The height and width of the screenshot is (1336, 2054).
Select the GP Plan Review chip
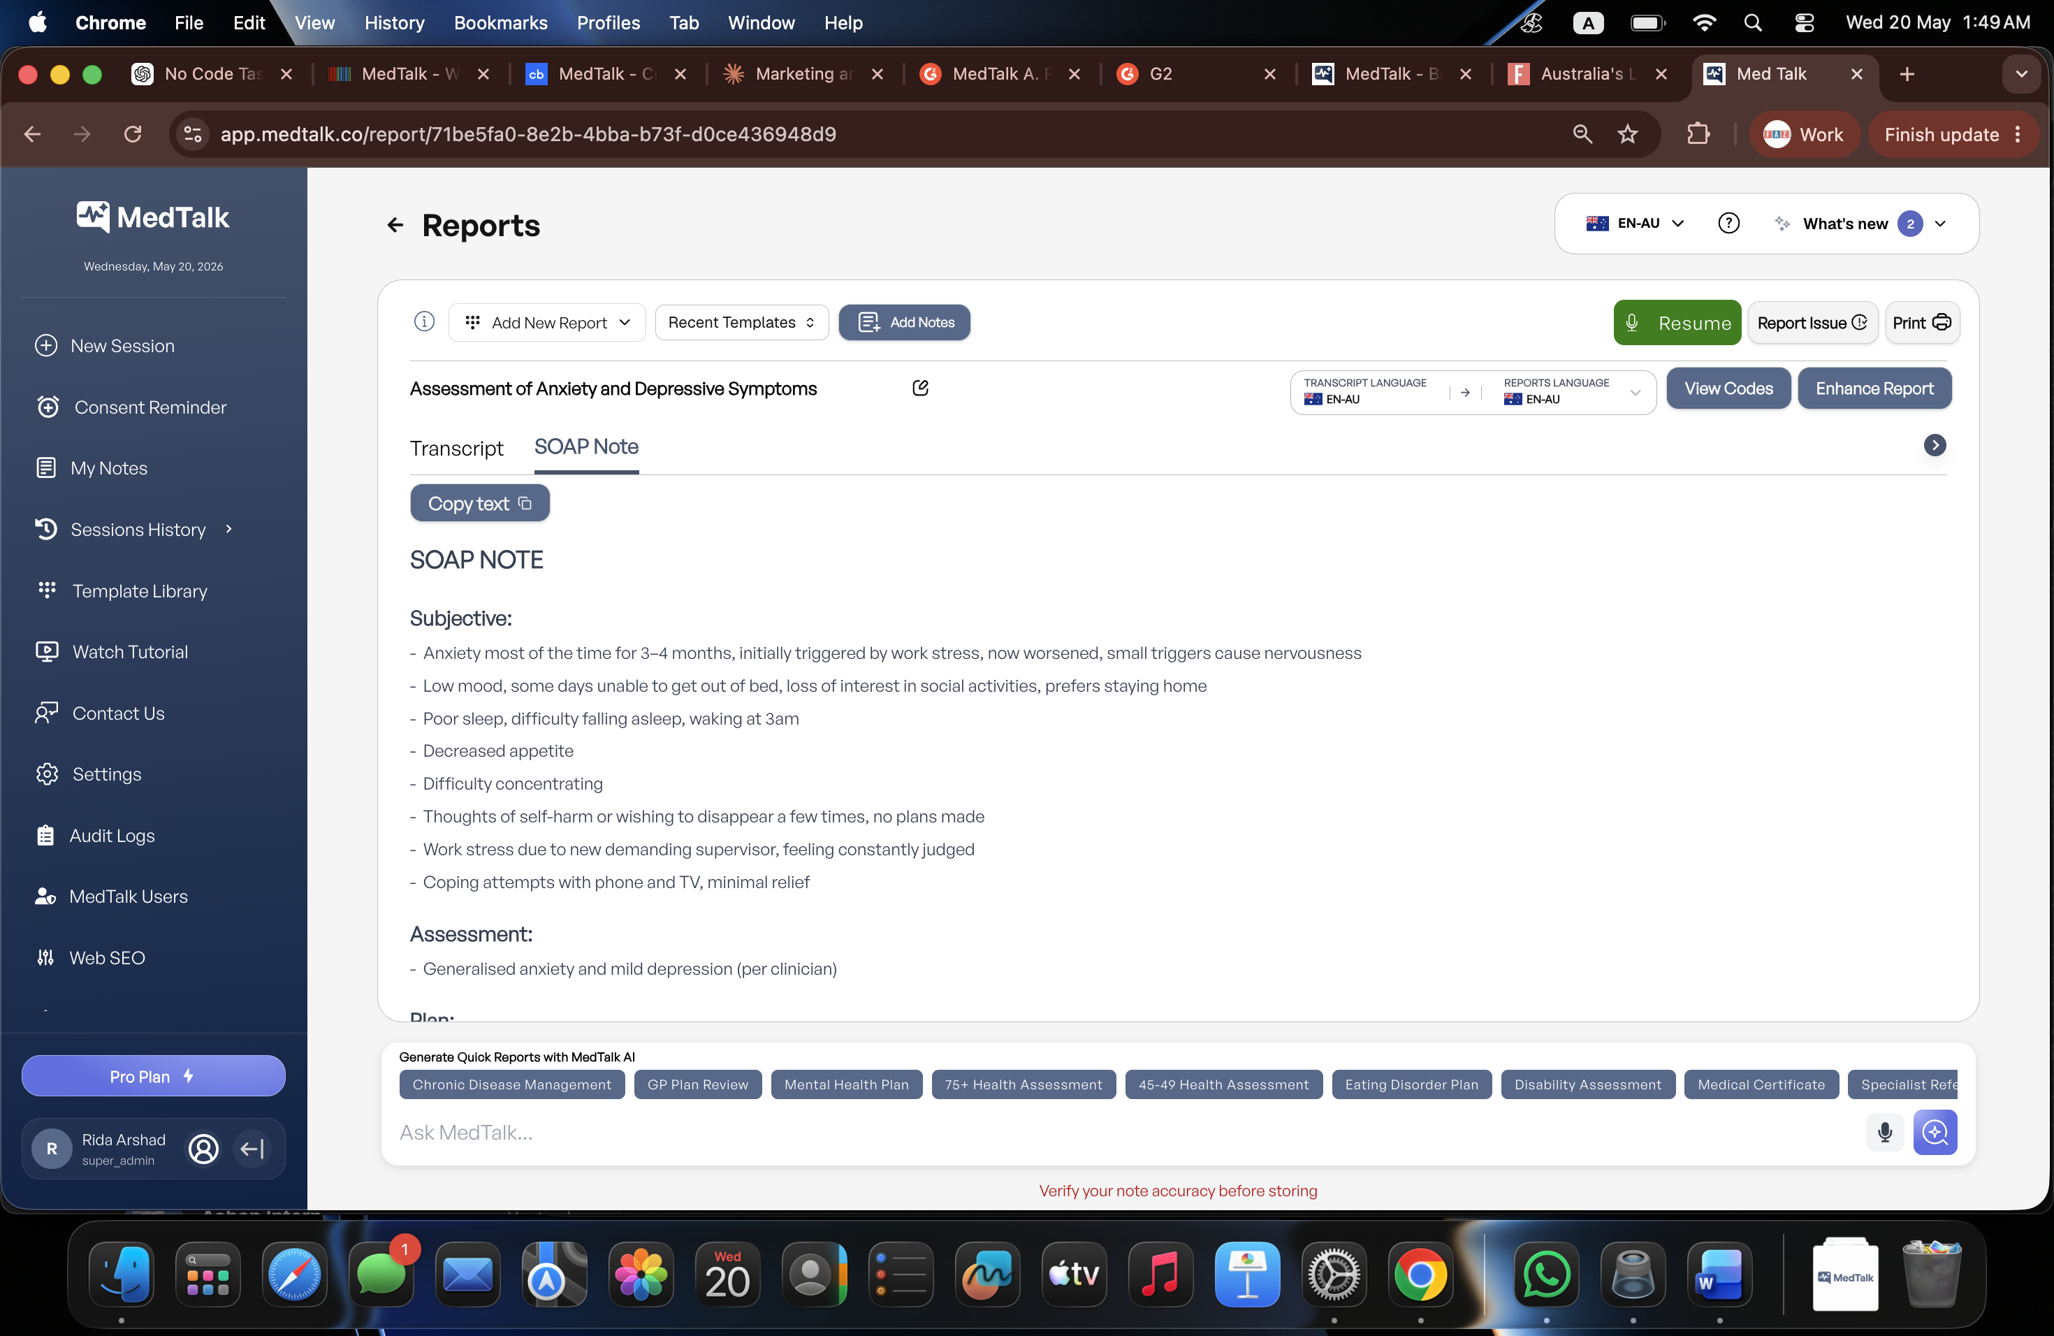[697, 1084]
